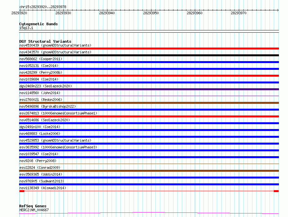This screenshot has height=217, width=288.
Task: Open the nsv9208 (Perry2008) variant
Action: (x=38, y=161)
